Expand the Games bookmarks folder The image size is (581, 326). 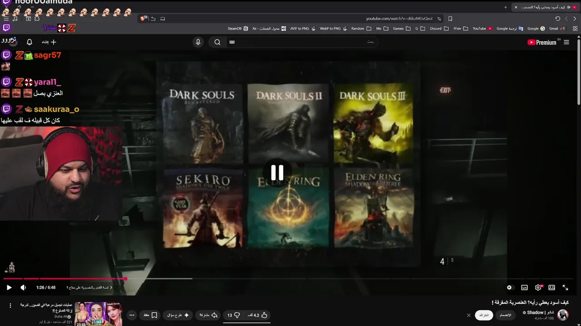coord(402,29)
